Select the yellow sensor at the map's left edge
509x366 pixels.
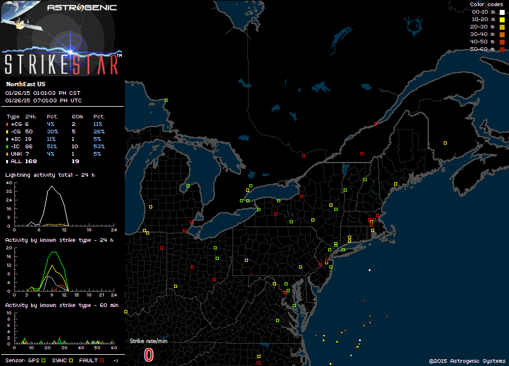click(126, 312)
